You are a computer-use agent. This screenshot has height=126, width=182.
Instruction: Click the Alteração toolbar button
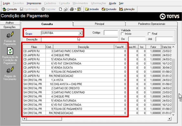127,9
